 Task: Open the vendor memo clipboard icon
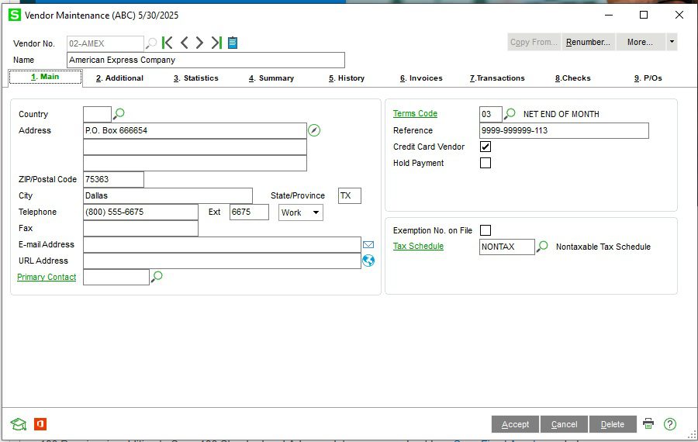point(233,43)
